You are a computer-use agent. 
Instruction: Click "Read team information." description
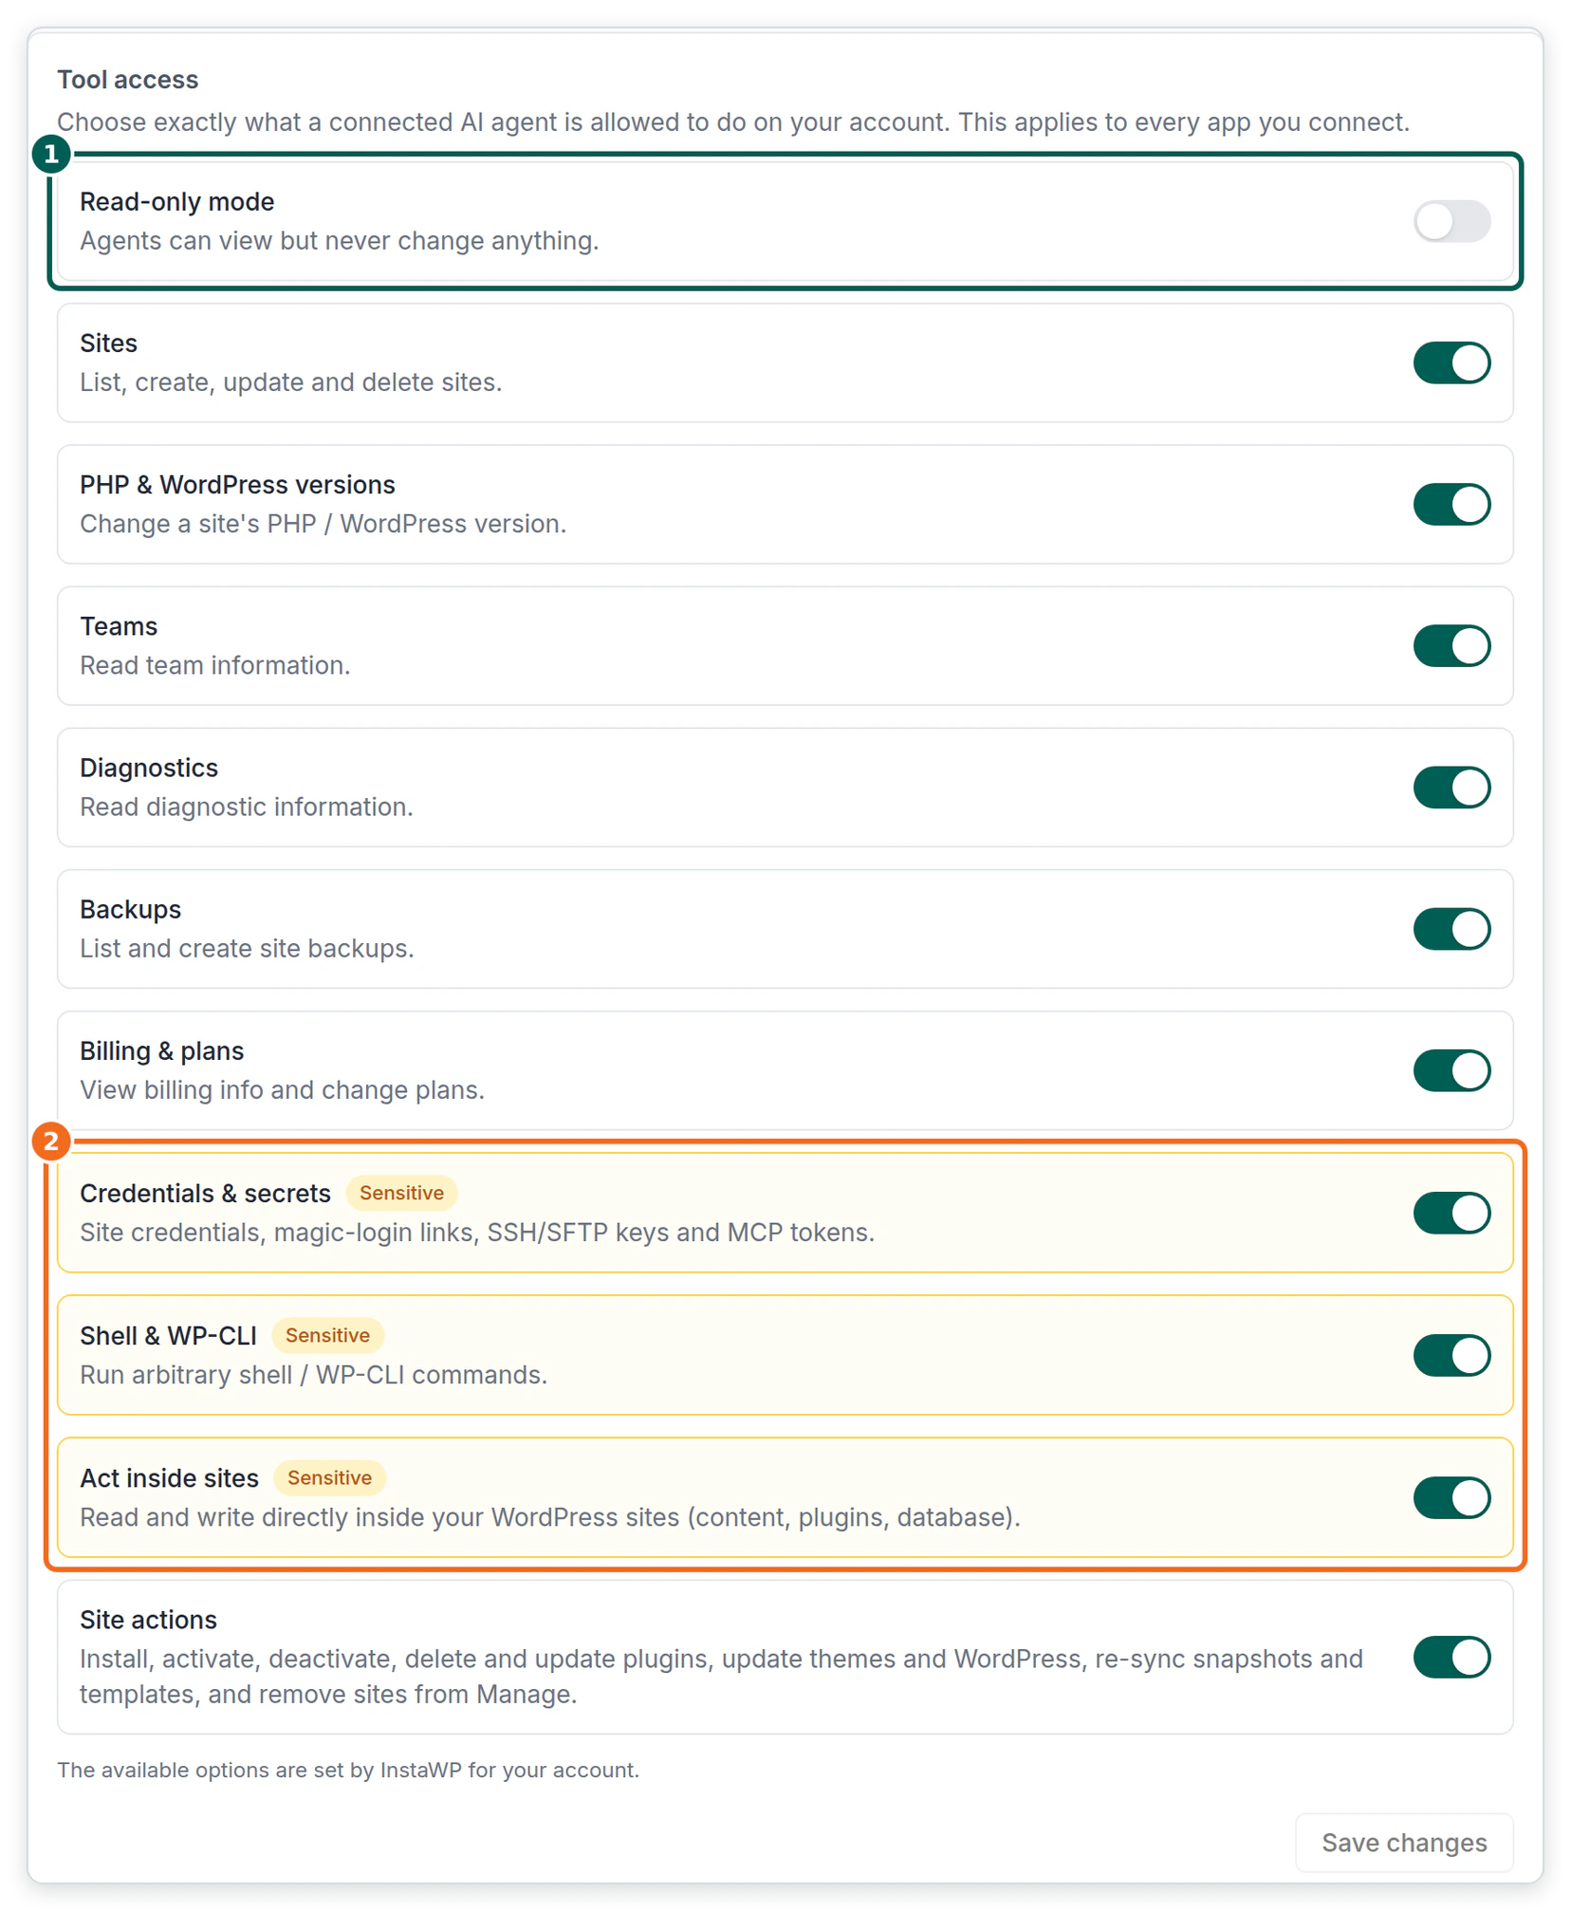[x=214, y=665]
